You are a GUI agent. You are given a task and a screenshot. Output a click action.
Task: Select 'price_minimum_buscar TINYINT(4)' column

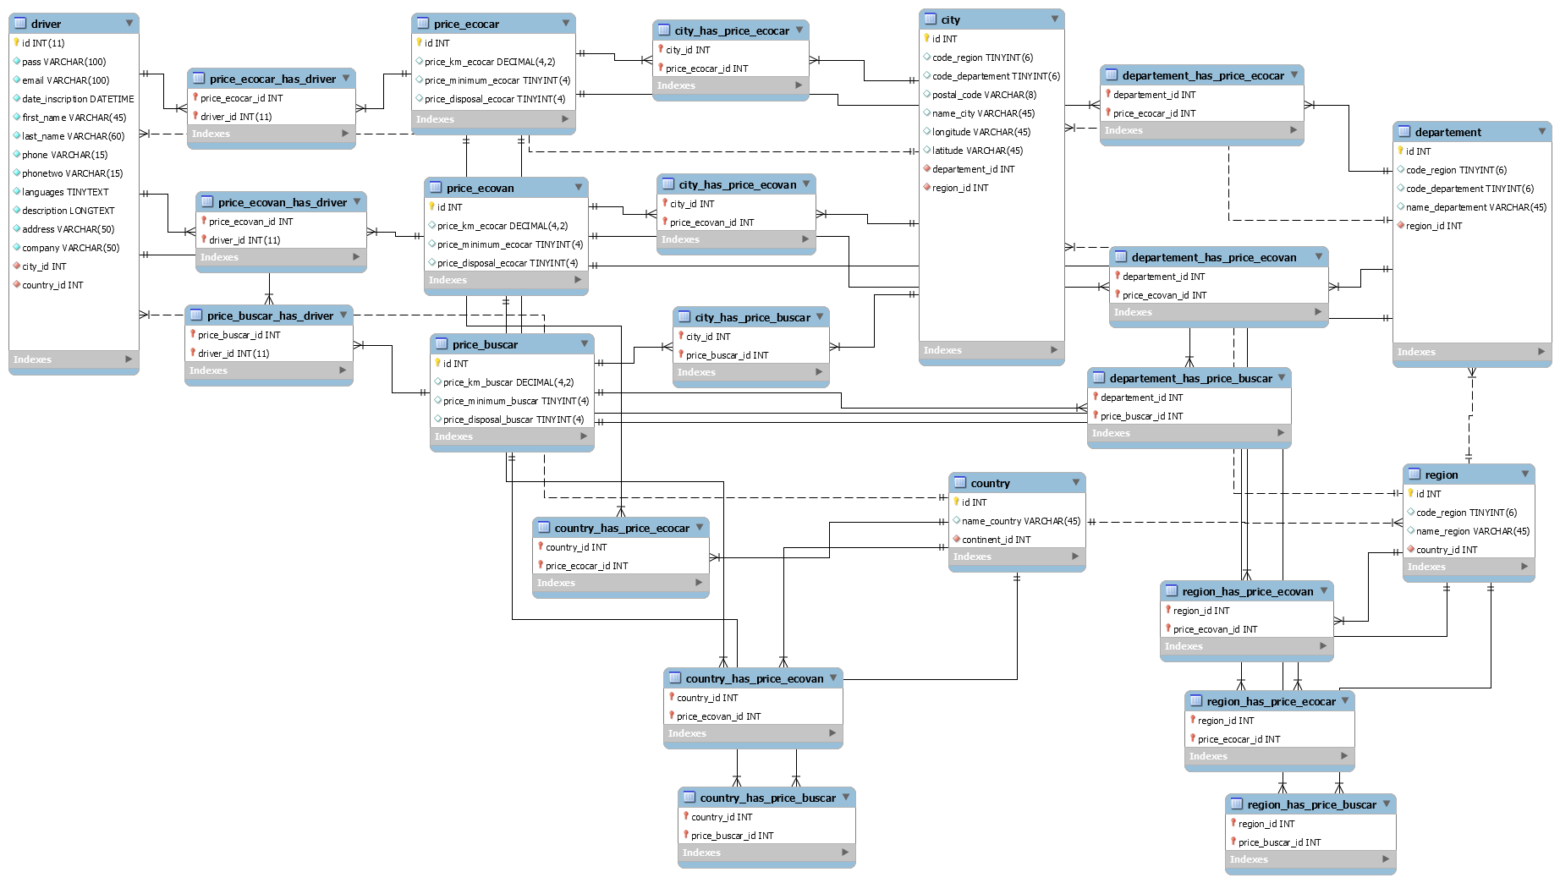pos(512,401)
